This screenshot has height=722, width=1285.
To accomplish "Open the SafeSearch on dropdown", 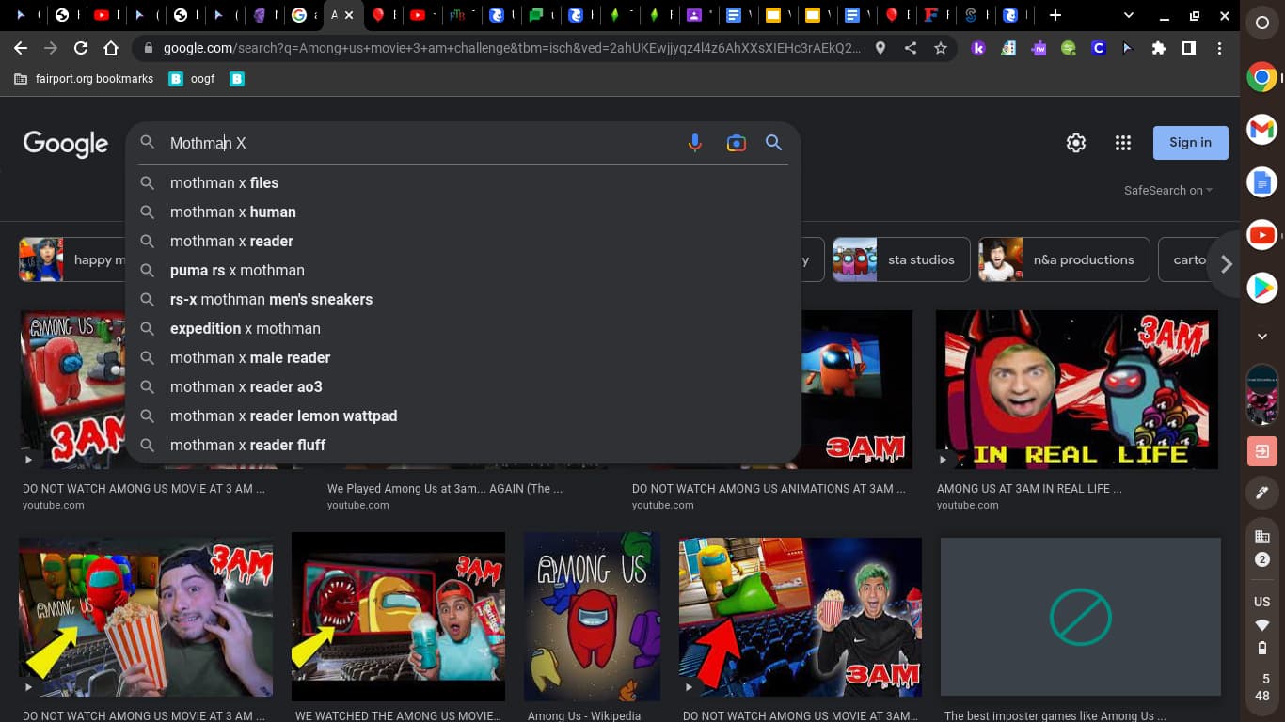I will coord(1168,190).
